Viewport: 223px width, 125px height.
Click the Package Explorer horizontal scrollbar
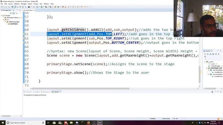6,116
